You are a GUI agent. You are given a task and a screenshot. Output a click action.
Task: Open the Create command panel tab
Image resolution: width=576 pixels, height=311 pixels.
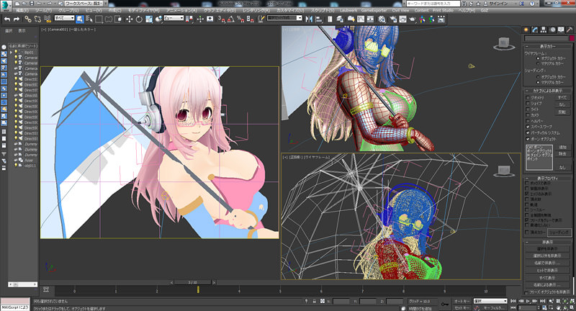click(526, 30)
